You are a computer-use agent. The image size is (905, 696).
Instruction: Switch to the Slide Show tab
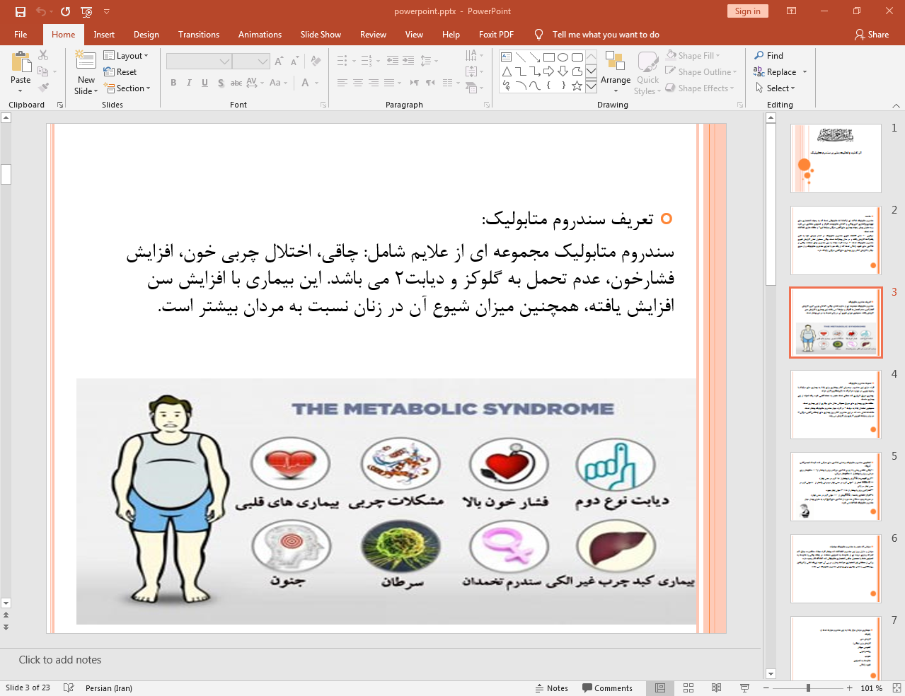click(321, 35)
